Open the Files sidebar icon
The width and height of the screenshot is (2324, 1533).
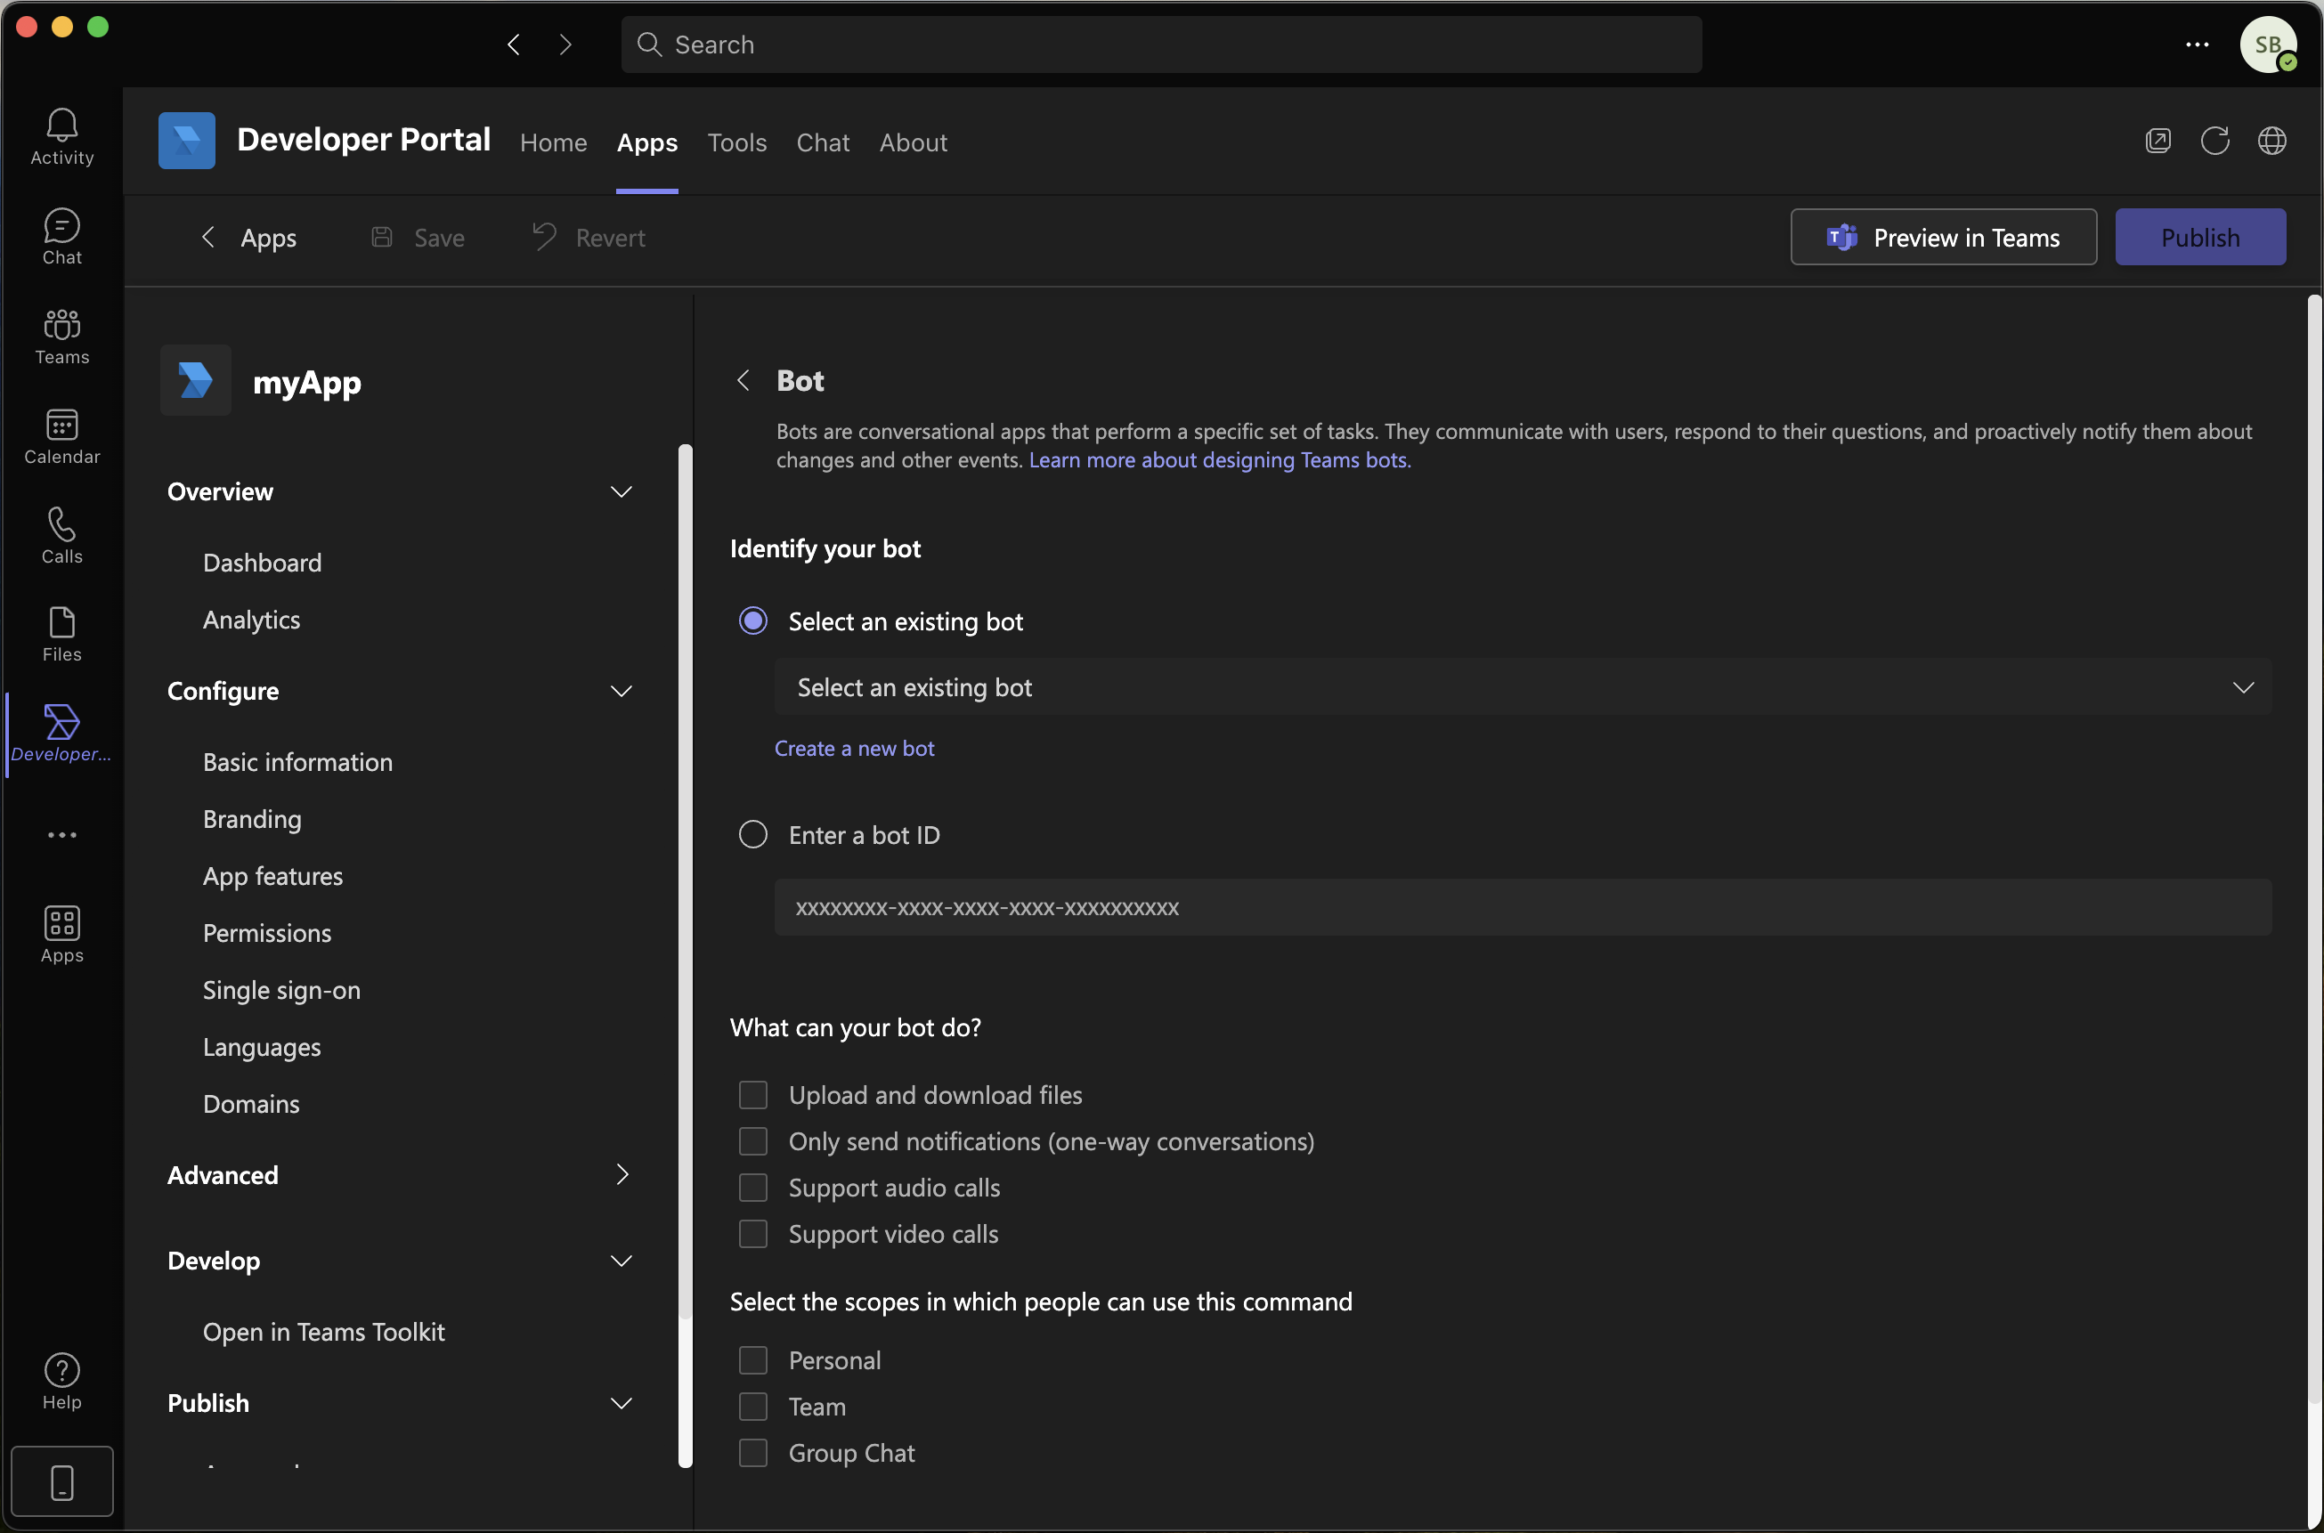click(61, 634)
